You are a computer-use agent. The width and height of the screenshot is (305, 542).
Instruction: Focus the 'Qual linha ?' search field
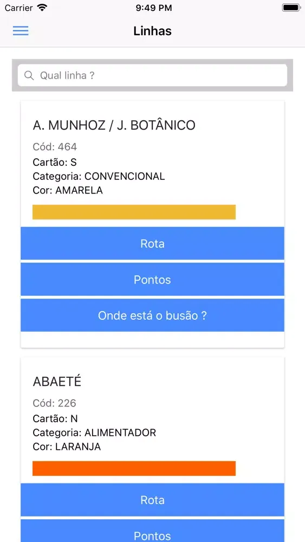tap(152, 75)
